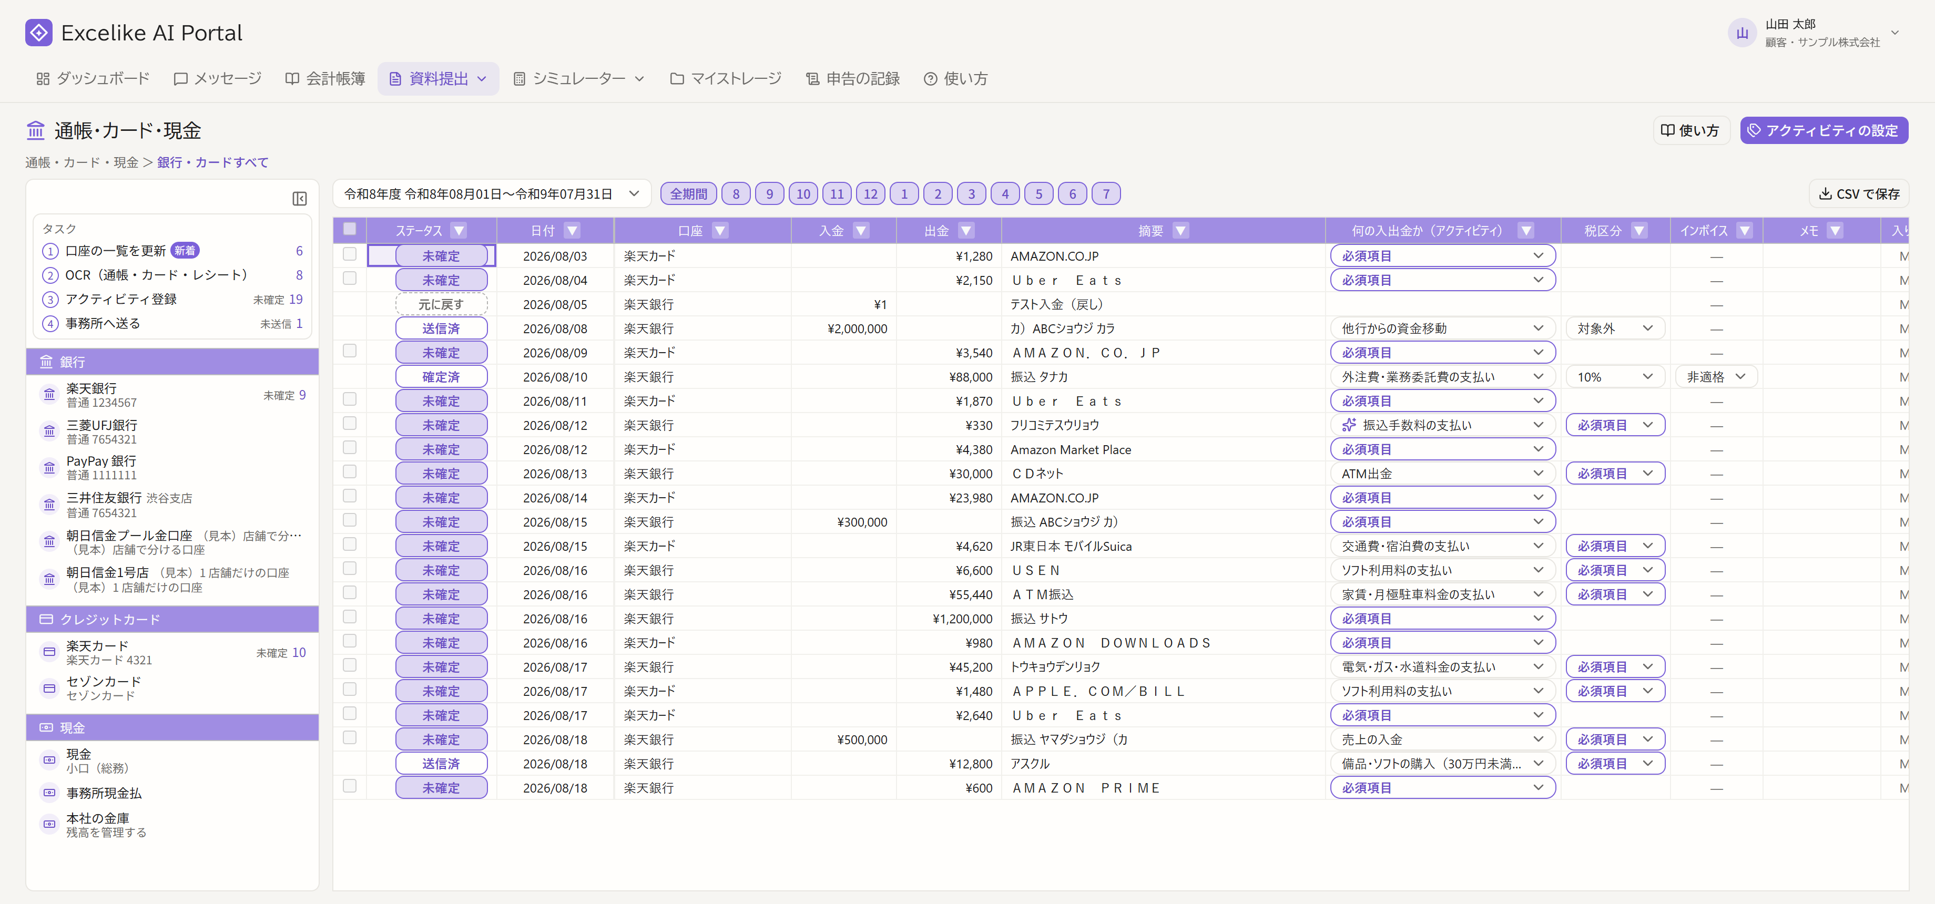This screenshot has width=1935, height=904.
Task: Select the 楽天カード 4321 account
Action: (x=173, y=652)
